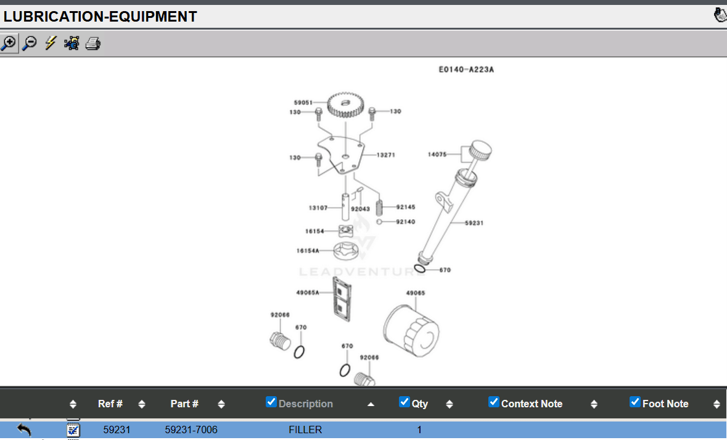Click the lightning bolt toolbar icon
The image size is (727, 440).
tap(51, 43)
